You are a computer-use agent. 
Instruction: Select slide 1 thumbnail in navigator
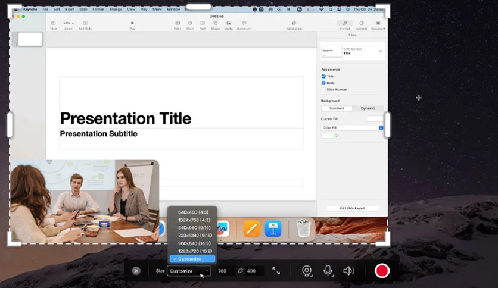pyautogui.click(x=30, y=39)
